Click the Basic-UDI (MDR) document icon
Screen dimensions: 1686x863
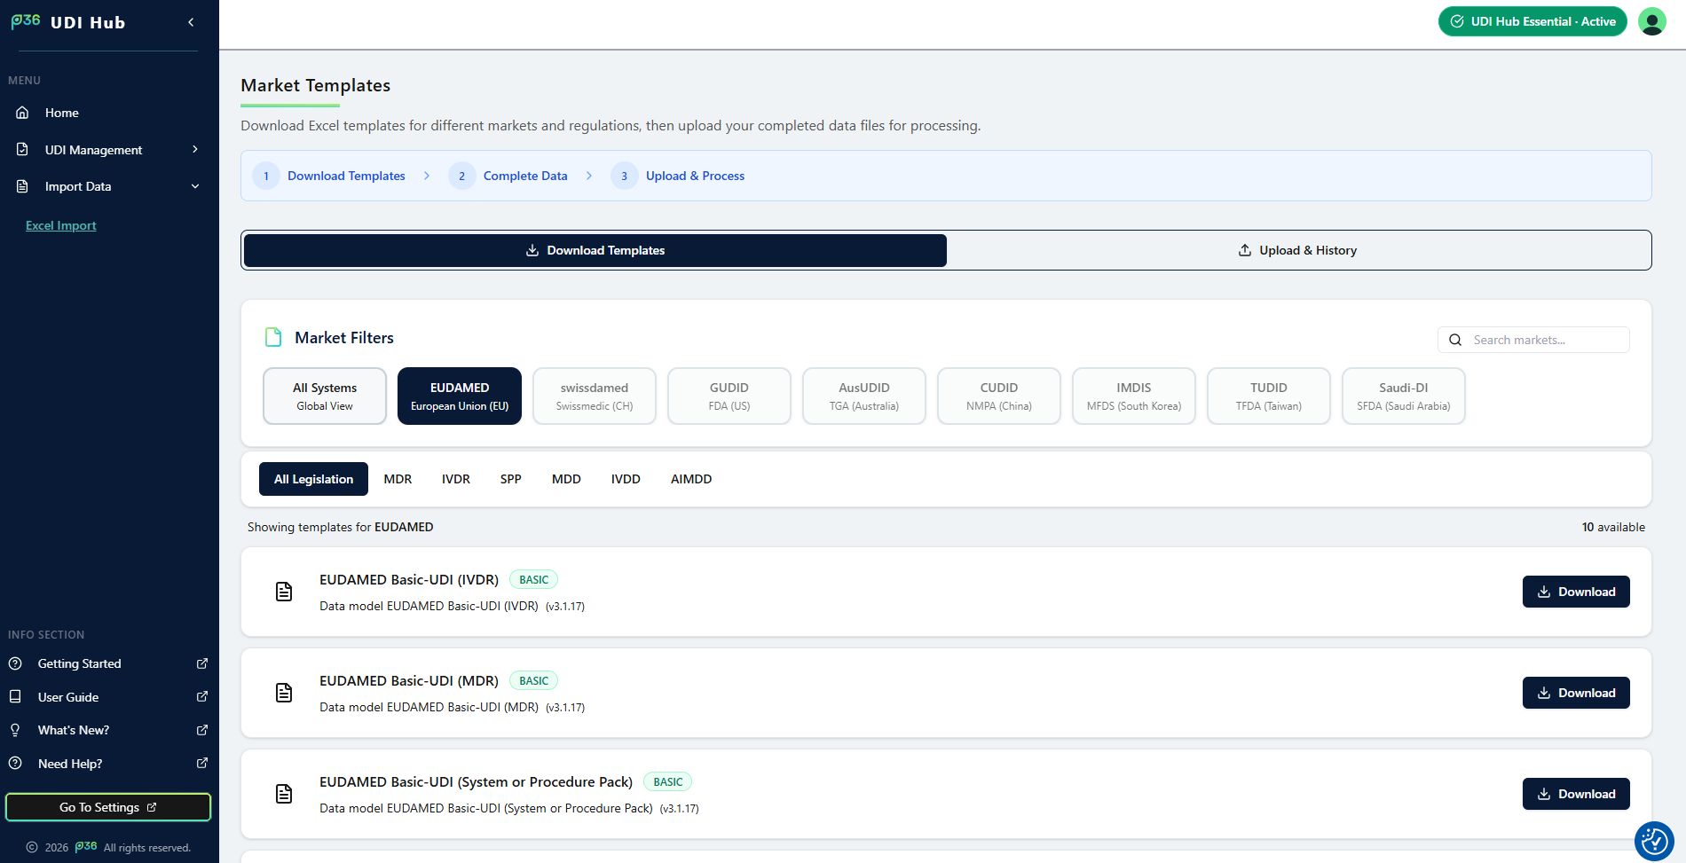point(284,693)
